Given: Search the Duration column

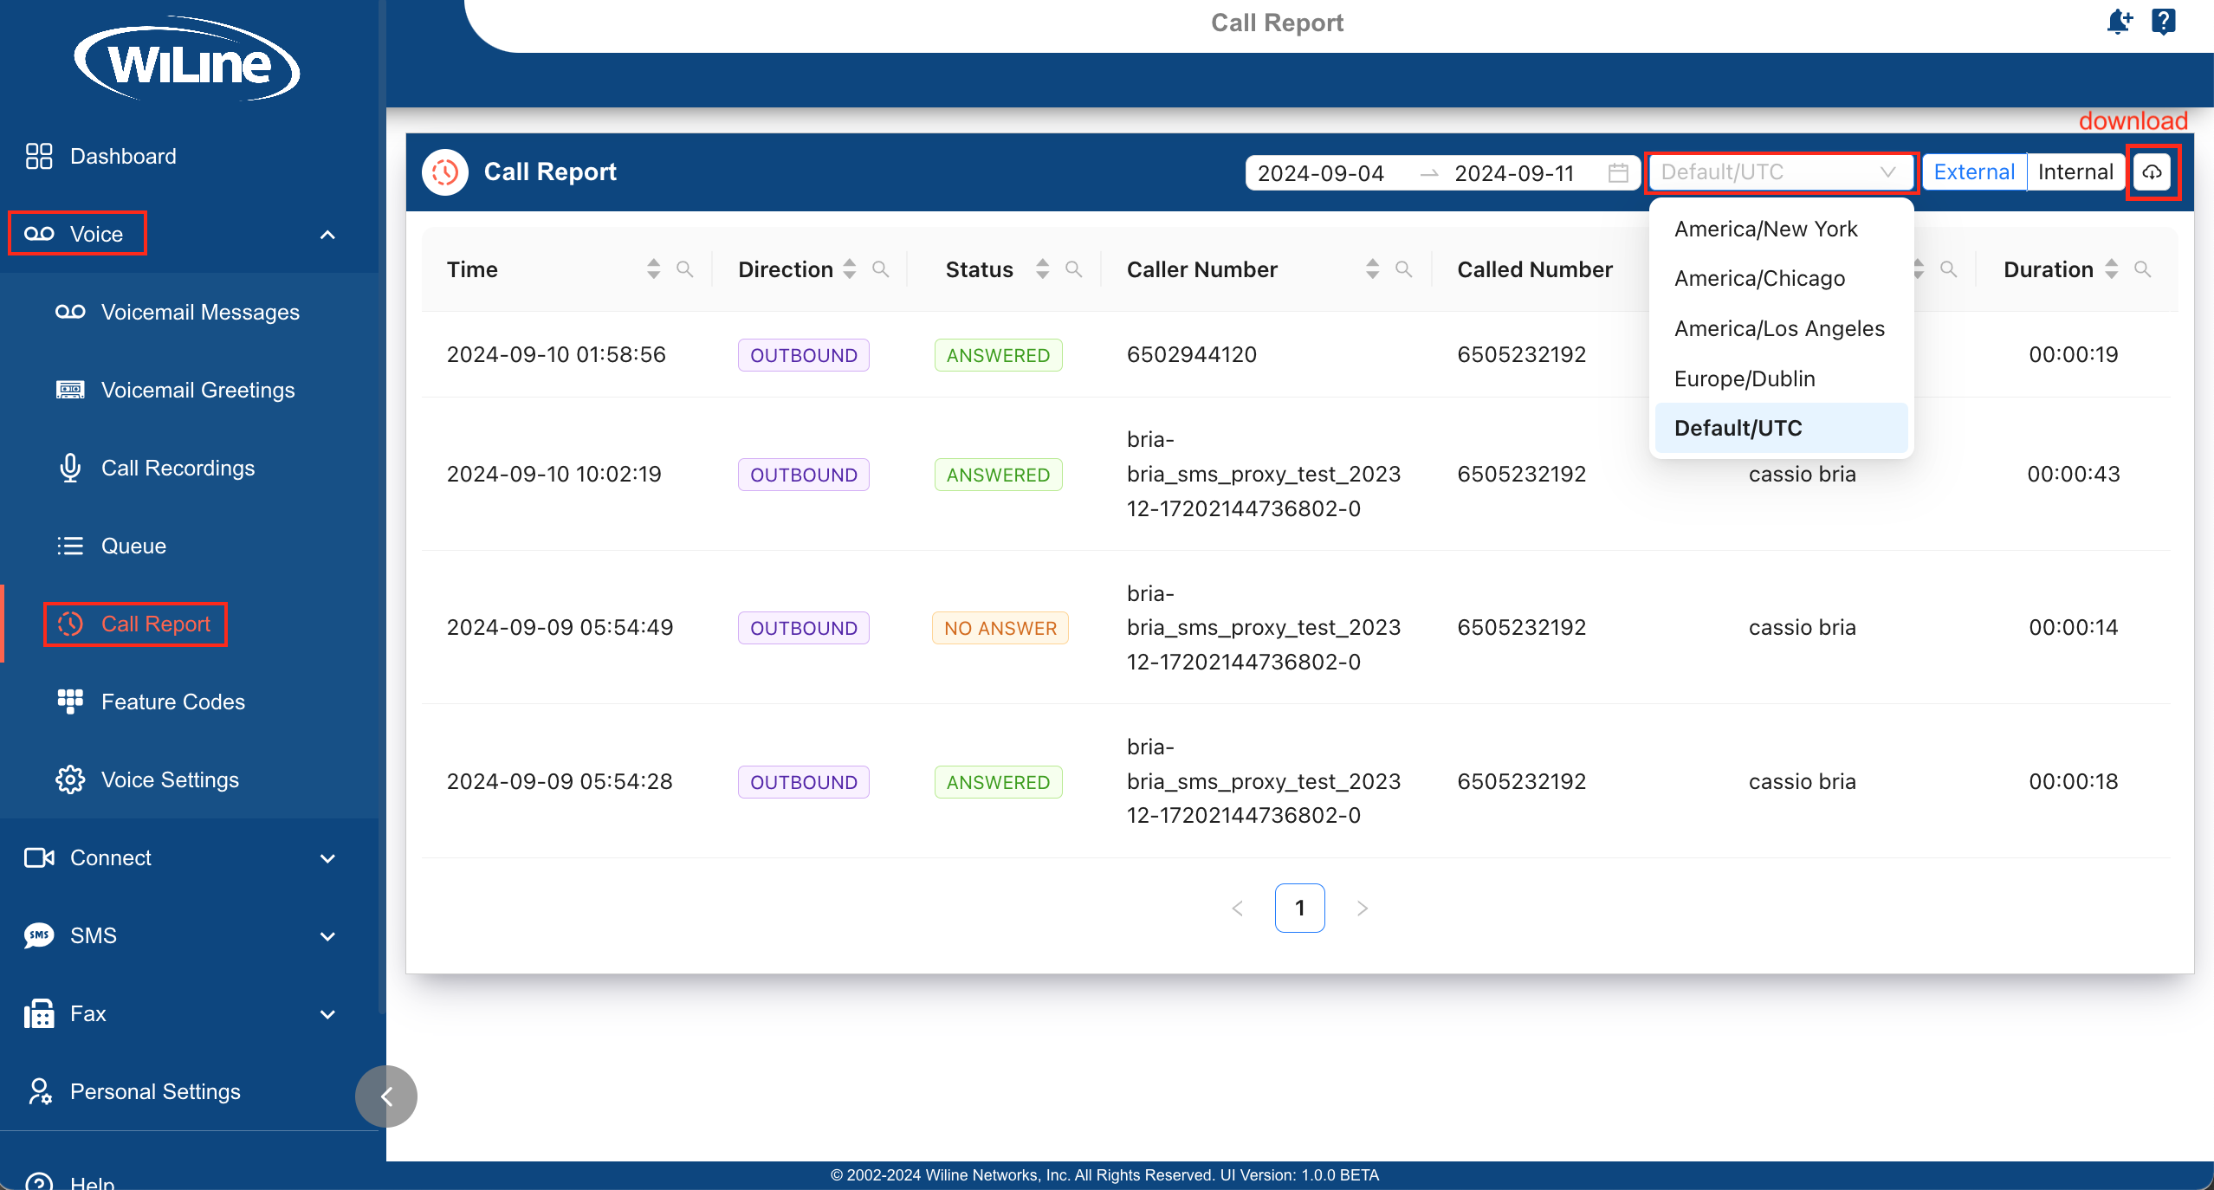Looking at the screenshot, I should click(2142, 269).
